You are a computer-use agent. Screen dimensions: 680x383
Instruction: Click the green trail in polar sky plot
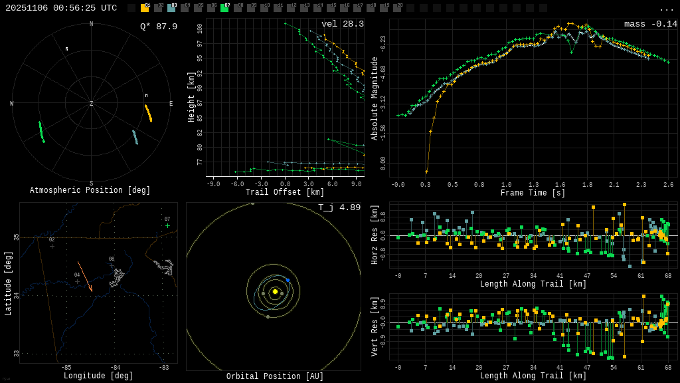point(42,132)
